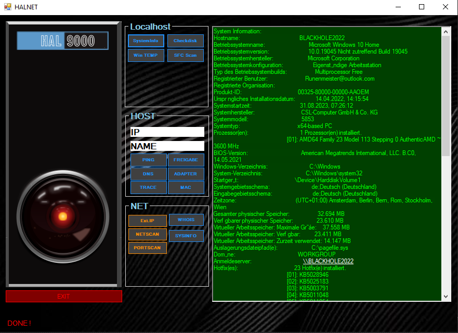Viewport: 458px width, 333px height.
Task: Focus the IP input field
Action: (x=167, y=132)
